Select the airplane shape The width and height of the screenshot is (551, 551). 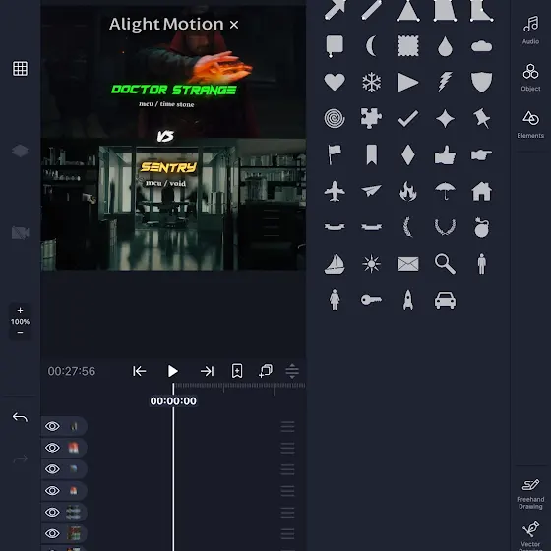coord(335,191)
